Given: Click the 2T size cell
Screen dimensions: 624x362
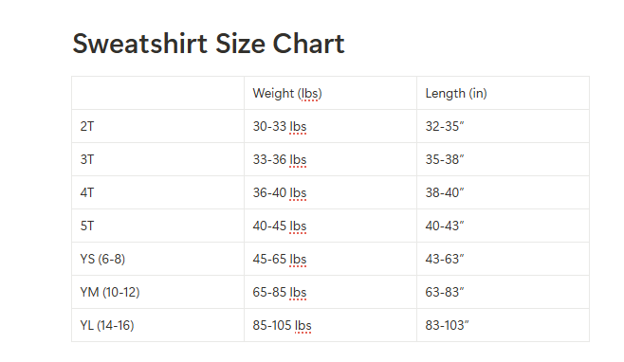Looking at the screenshot, I should (157, 126).
